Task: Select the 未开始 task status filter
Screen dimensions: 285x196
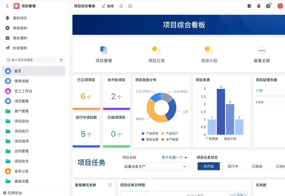Action: click(x=209, y=166)
